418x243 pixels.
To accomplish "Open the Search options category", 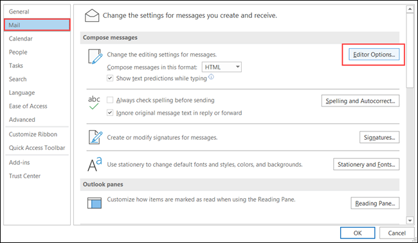I will [x=37, y=79].
